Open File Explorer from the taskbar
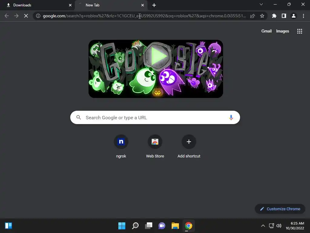Screen dimensions: 310x233 click(x=175, y=226)
